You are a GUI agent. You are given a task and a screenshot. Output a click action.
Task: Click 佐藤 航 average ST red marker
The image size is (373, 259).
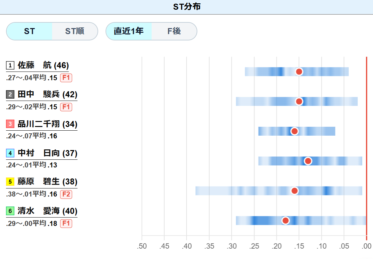click(x=299, y=72)
